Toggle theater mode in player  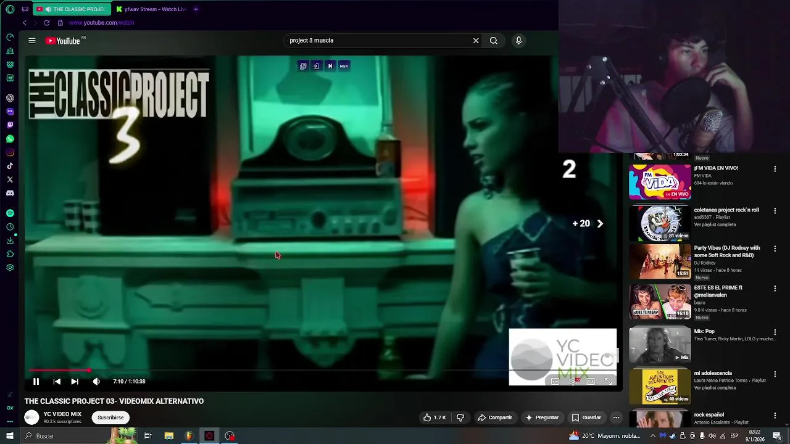591,382
